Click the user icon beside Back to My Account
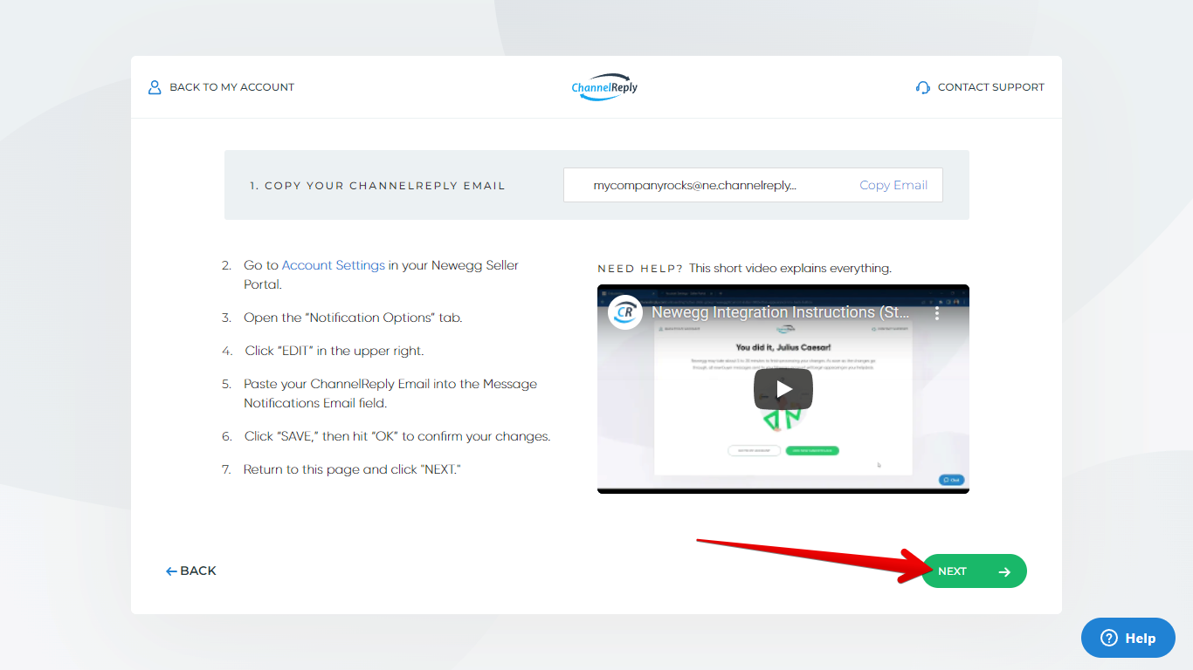Screen dimensions: 1193x670 pyautogui.click(x=155, y=87)
